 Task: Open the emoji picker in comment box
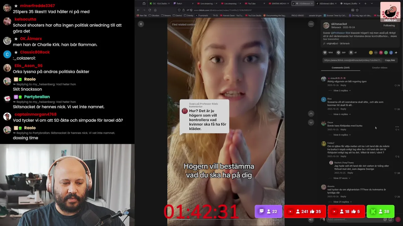click(x=390, y=219)
